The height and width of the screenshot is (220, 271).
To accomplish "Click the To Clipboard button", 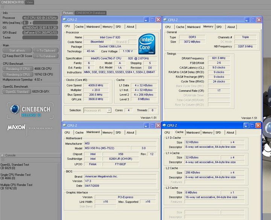I will [x=46, y=50].
